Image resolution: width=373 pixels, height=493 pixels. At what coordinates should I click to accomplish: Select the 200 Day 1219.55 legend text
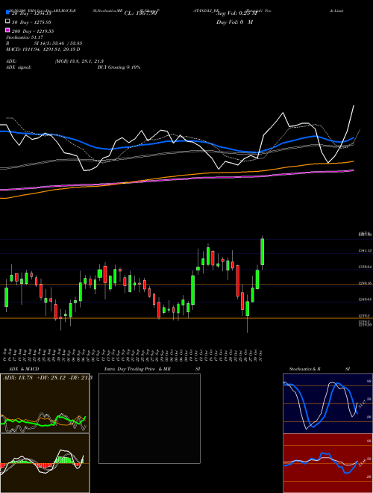[33, 31]
